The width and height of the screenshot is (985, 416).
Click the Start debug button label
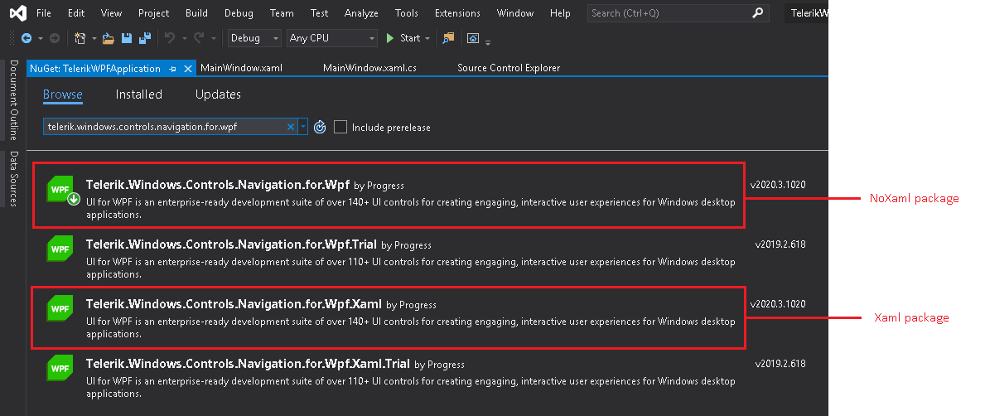click(410, 38)
